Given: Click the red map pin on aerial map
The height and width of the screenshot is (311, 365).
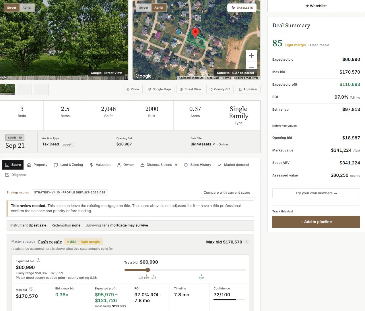Looking at the screenshot, I should (195, 33).
